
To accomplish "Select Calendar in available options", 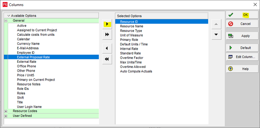I will tap(24, 39).
